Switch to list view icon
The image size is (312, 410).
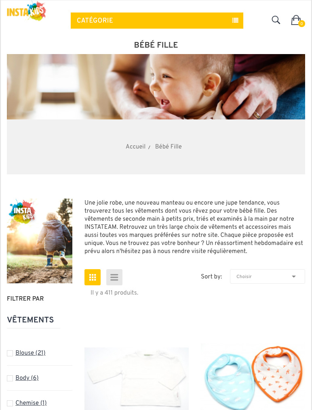[x=114, y=277]
